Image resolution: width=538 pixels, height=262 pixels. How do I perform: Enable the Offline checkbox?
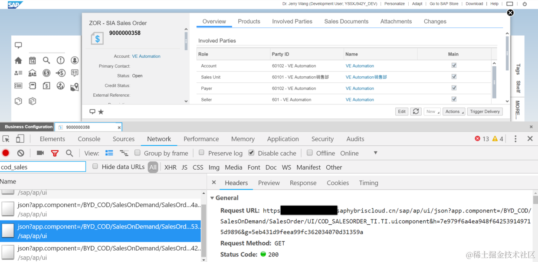(310, 153)
